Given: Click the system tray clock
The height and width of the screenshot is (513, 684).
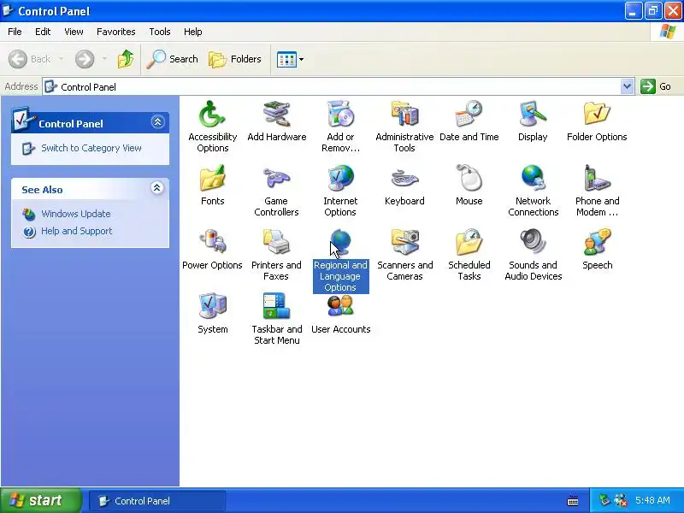Looking at the screenshot, I should (652, 500).
